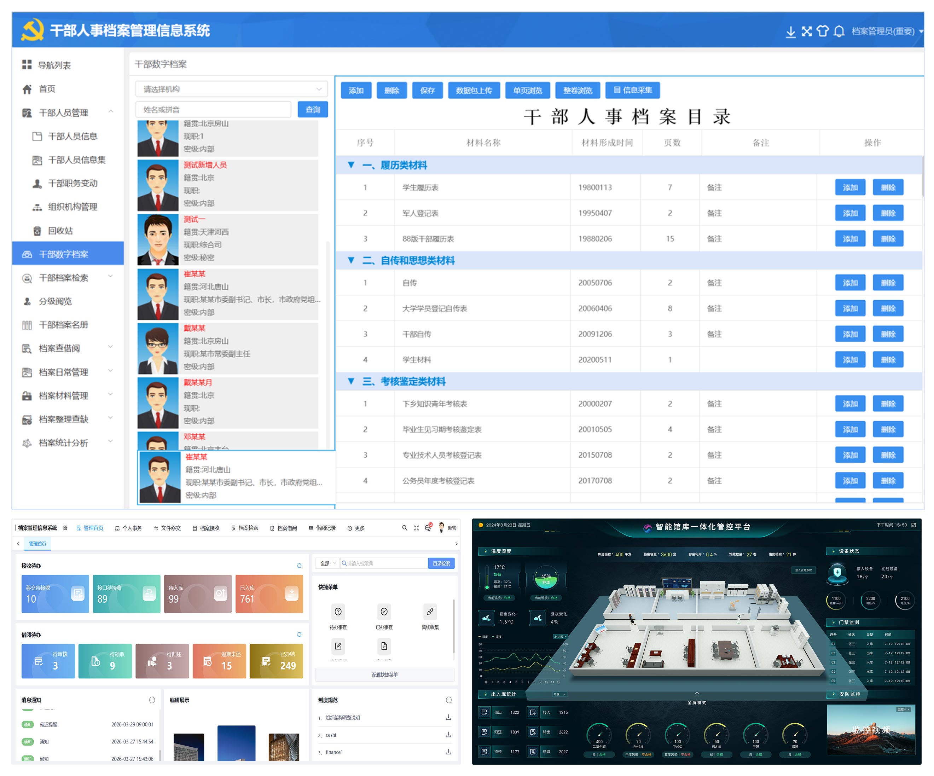Click the 查询 button beside the name field

tap(312, 109)
